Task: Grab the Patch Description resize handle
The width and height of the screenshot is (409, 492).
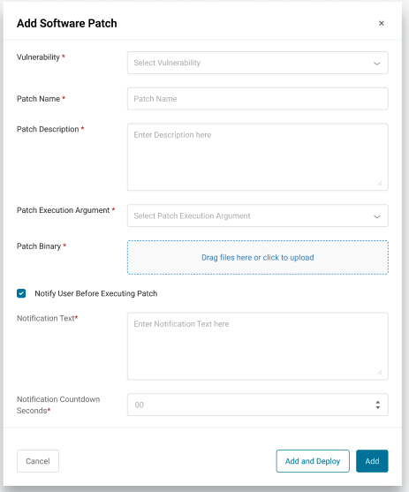Action: [x=380, y=183]
